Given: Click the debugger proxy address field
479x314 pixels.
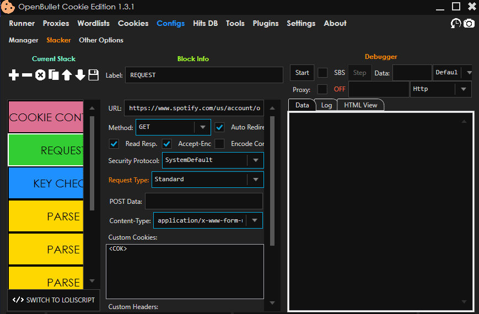Looking at the screenshot, I should click(x=379, y=89).
